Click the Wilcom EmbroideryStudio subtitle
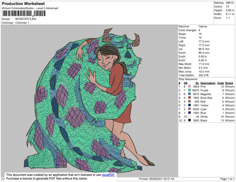Screen dimensions: 236x182 tap(30, 8)
